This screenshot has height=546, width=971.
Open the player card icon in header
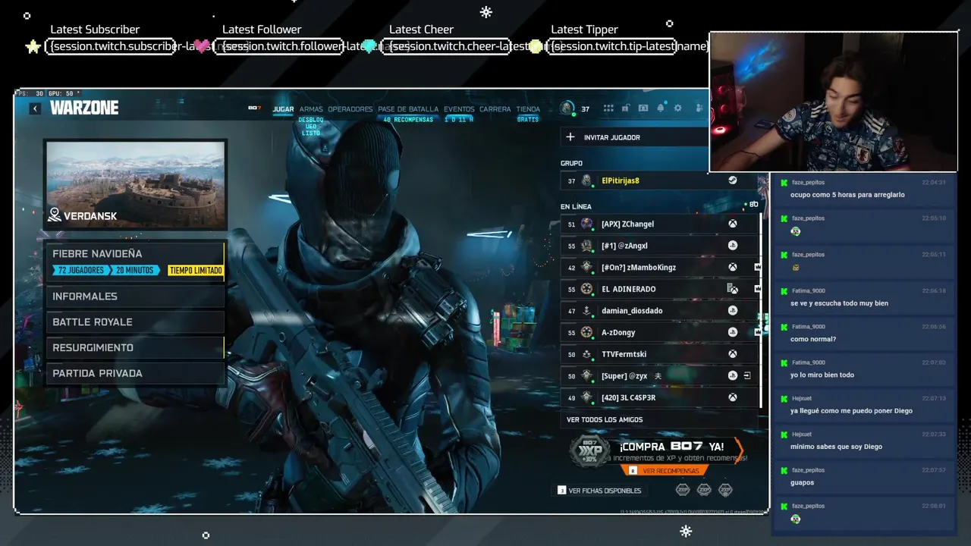point(643,108)
